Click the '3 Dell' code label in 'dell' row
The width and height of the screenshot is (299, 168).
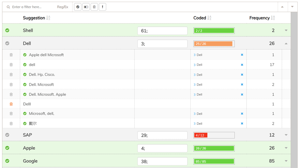click(198, 65)
